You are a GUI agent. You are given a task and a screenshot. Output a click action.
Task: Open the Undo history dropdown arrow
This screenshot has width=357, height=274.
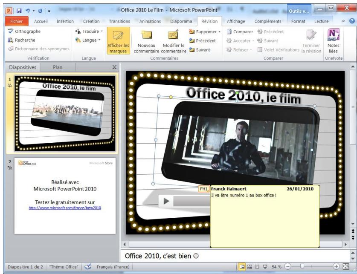click(x=33, y=11)
